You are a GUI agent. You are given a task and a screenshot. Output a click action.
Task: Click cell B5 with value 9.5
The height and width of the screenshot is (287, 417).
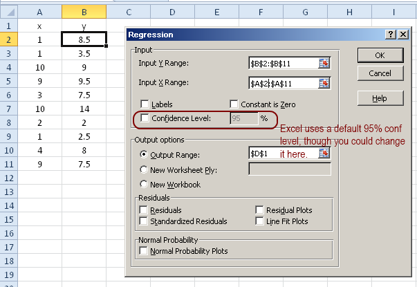click(x=84, y=81)
